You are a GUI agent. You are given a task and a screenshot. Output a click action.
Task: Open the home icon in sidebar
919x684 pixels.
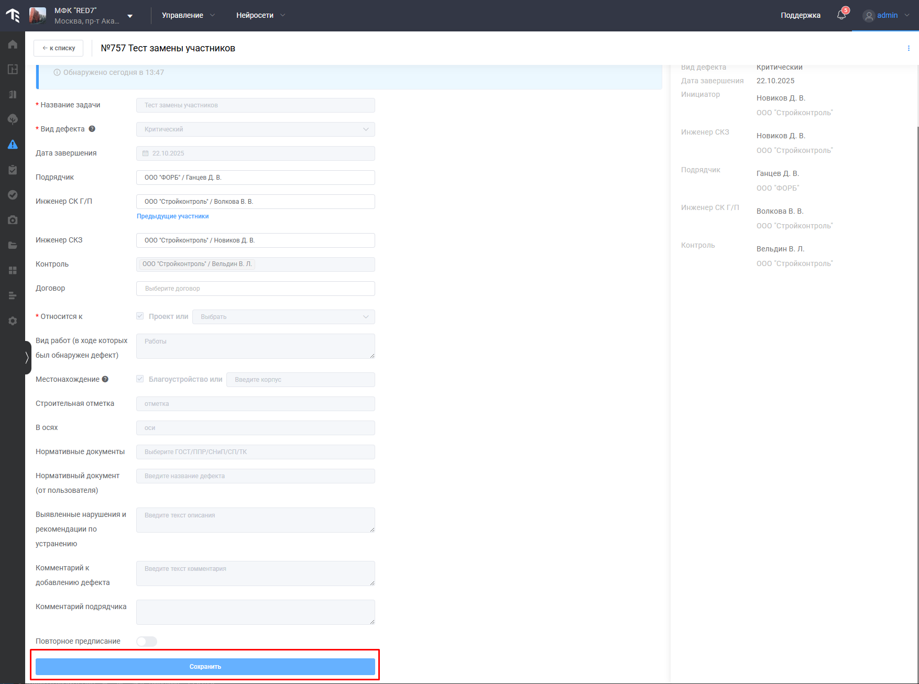[x=13, y=45]
